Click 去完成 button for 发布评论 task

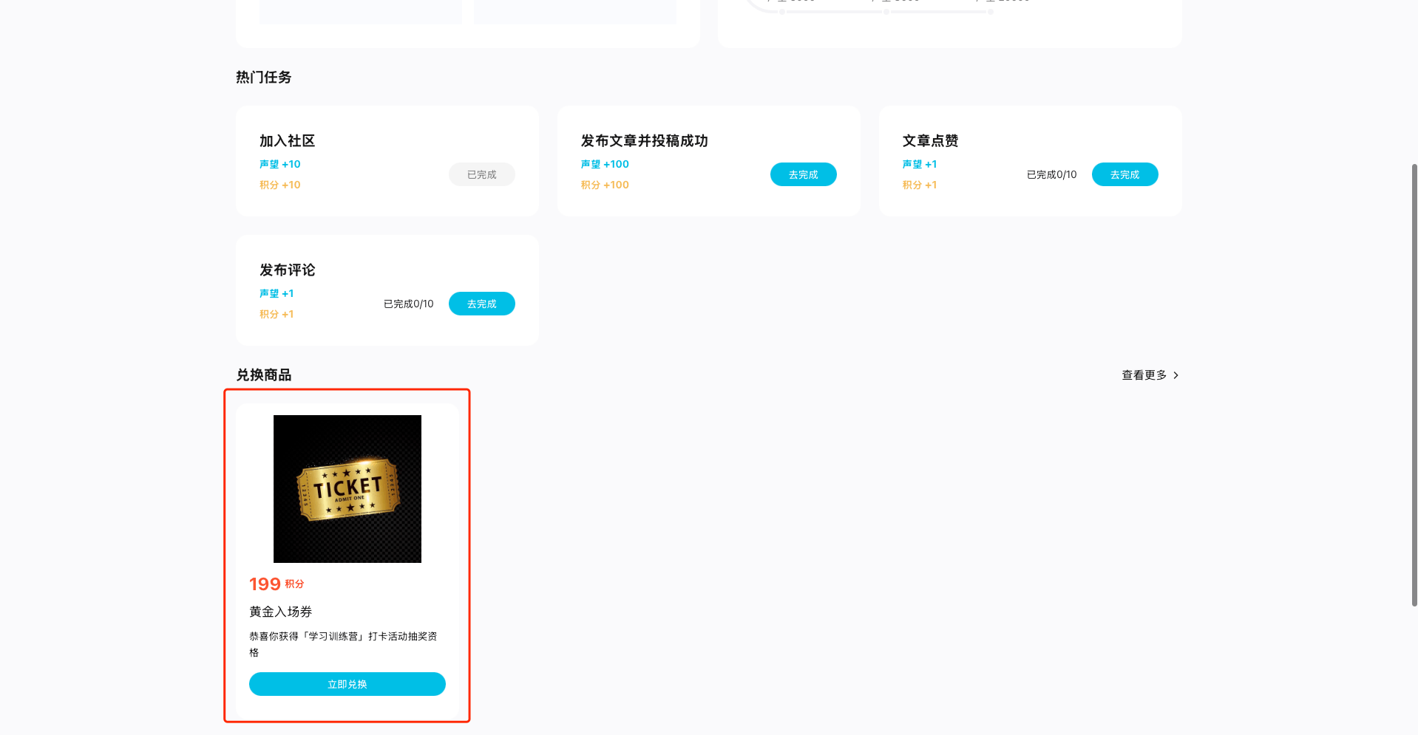click(481, 304)
